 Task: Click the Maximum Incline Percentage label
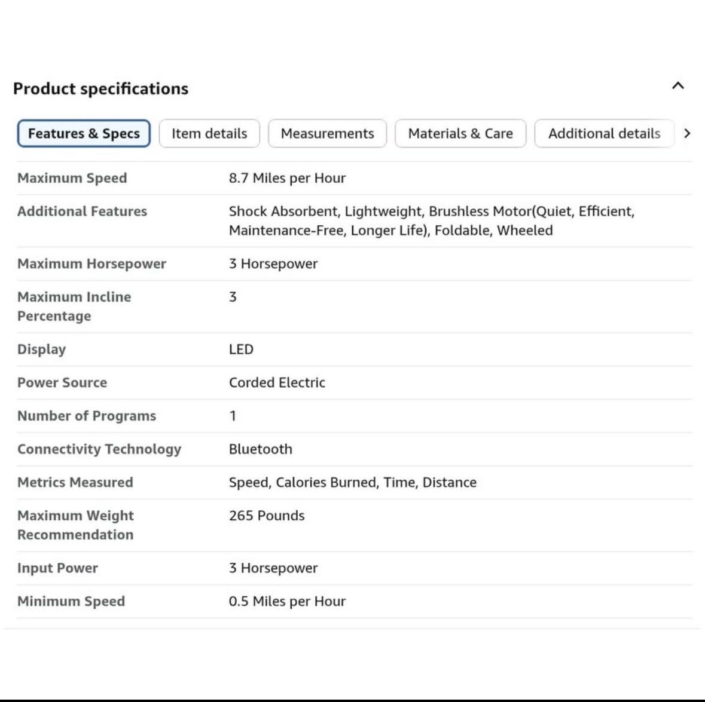[74, 306]
